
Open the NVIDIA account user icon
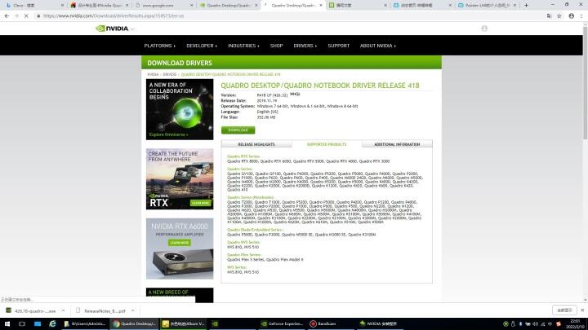point(484,29)
